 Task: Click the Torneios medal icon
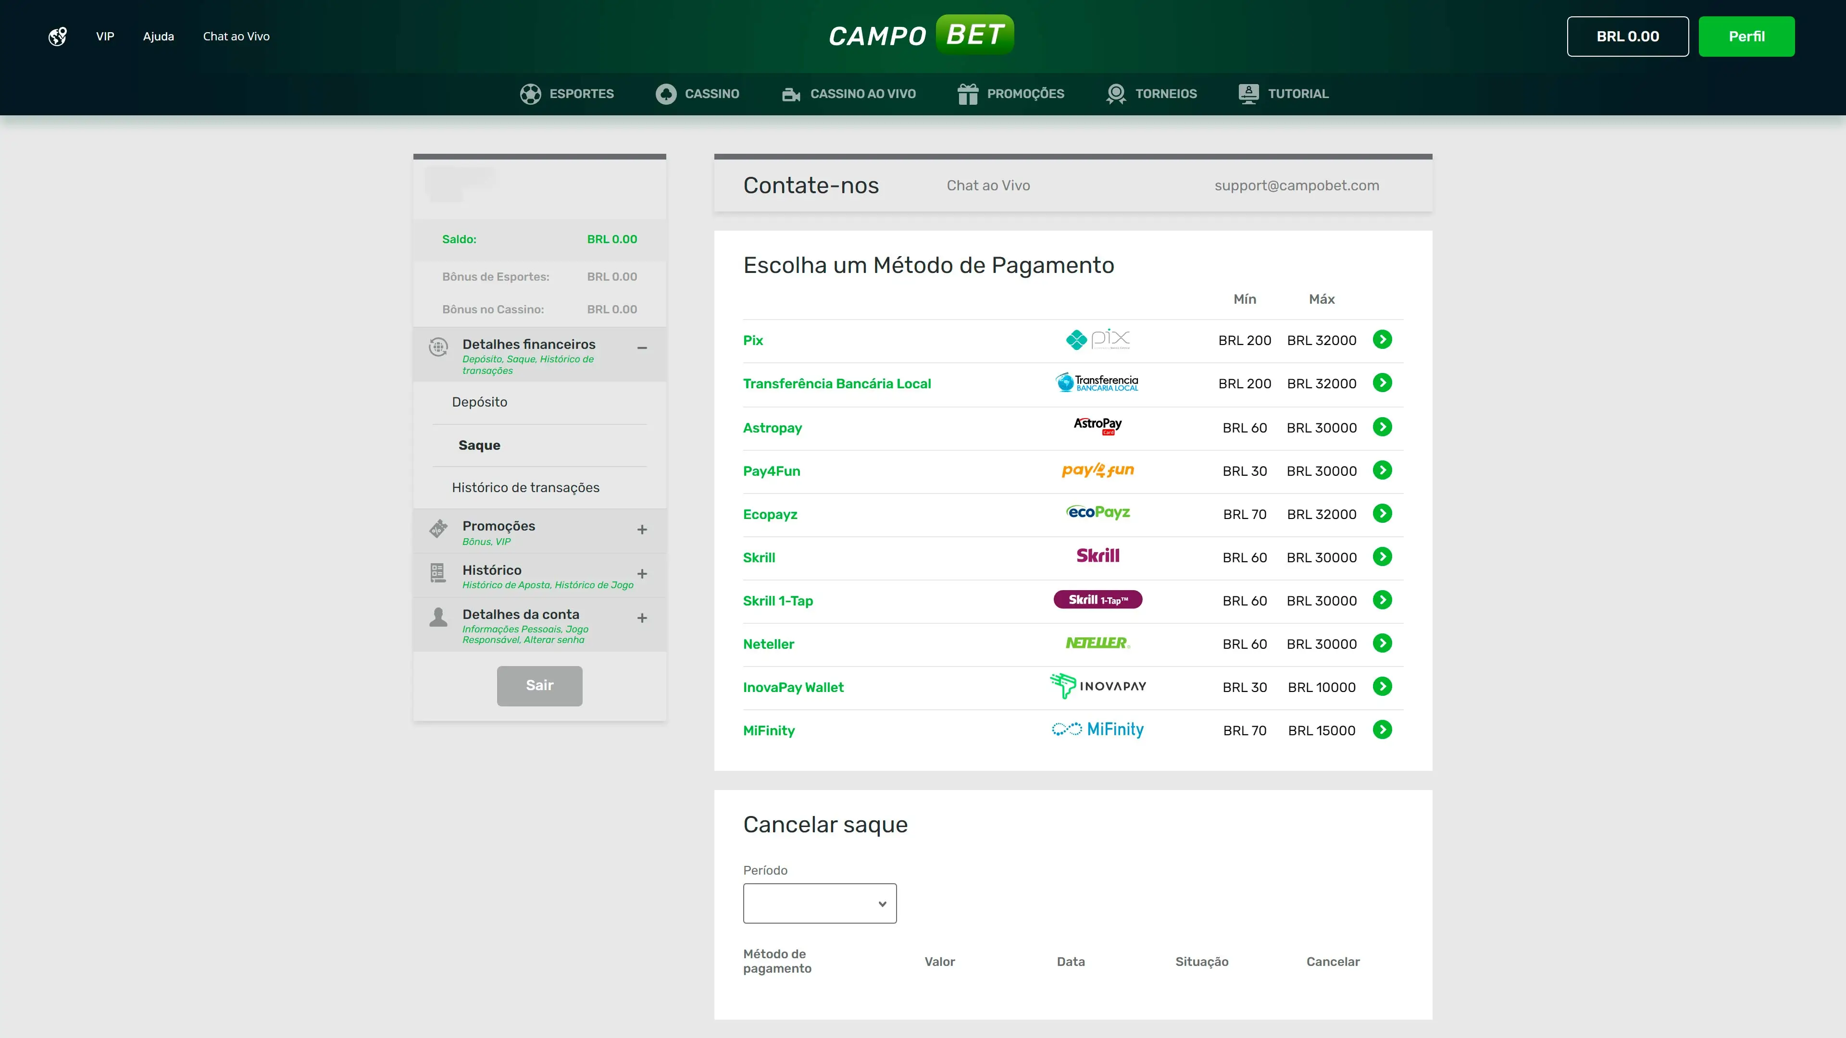[1116, 94]
